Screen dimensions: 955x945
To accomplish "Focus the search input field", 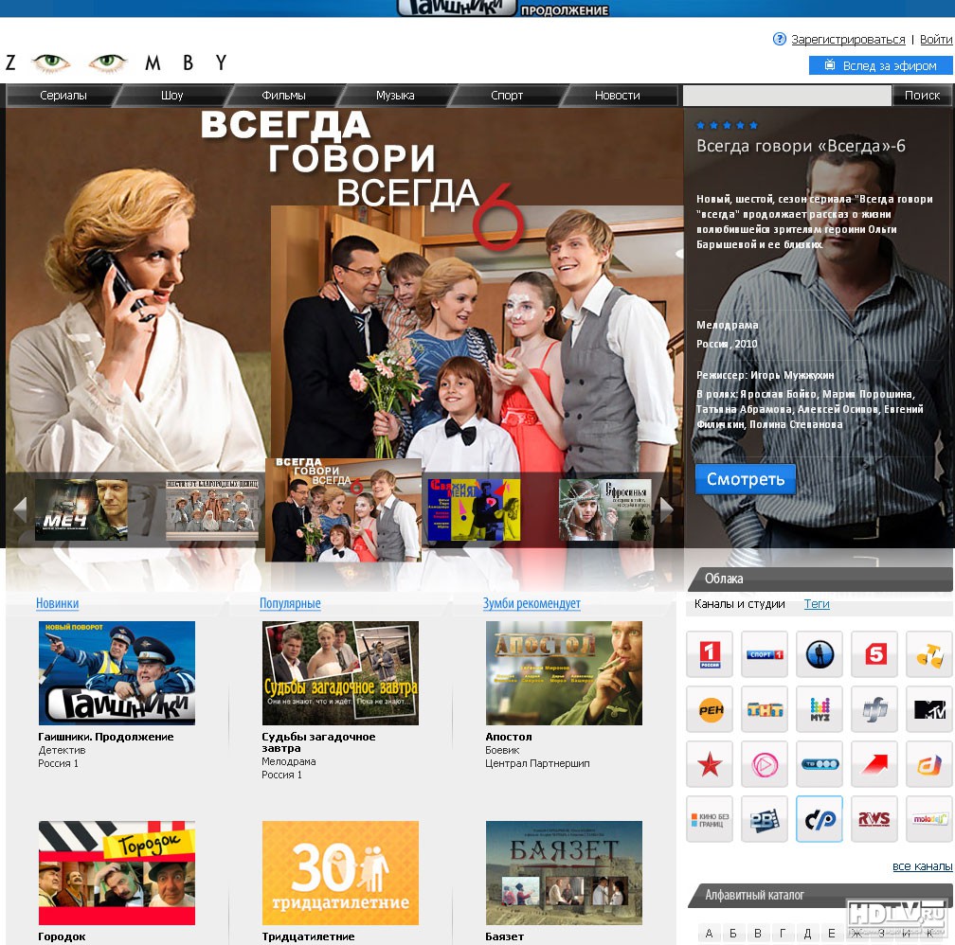I will point(787,95).
